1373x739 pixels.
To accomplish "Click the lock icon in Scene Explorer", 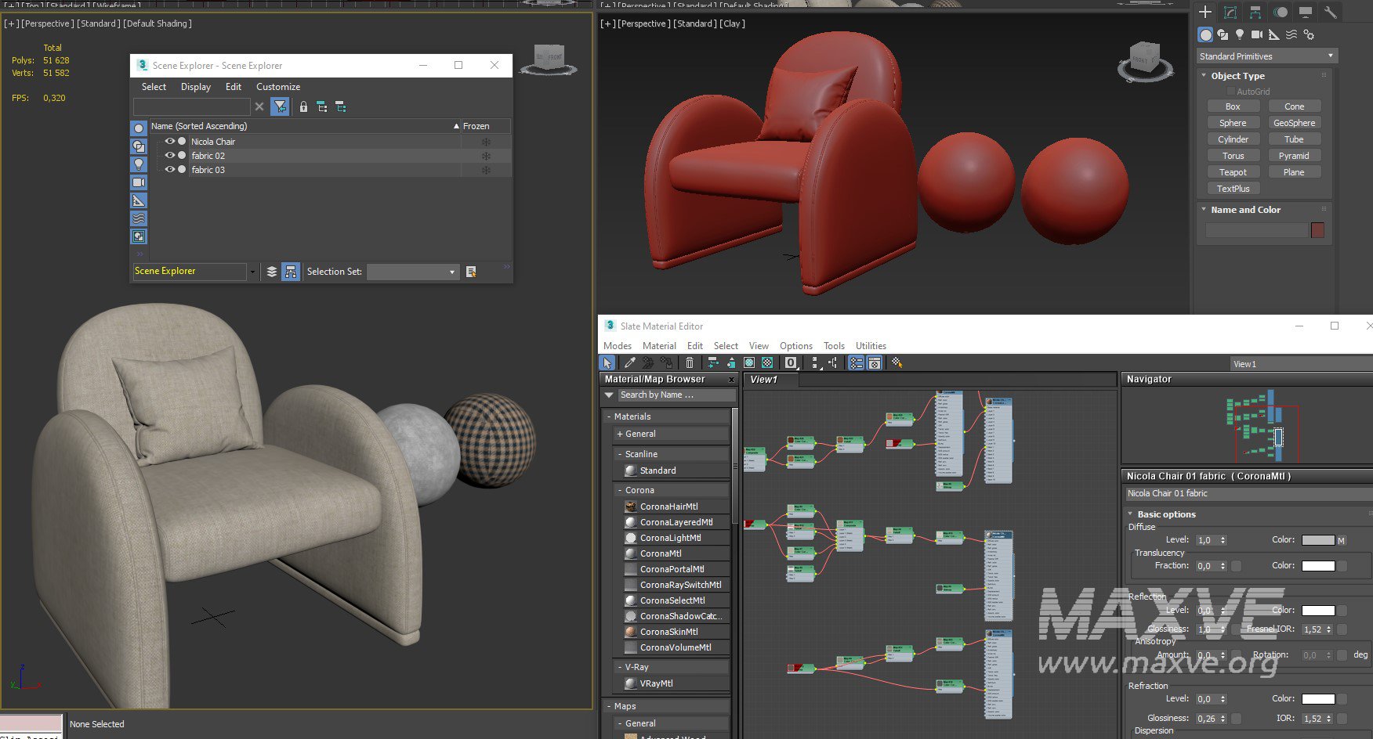I will pyautogui.click(x=303, y=106).
